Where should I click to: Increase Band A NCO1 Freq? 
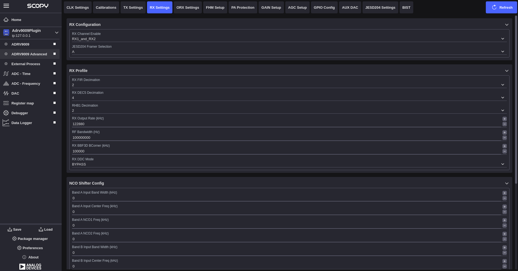coord(505,220)
